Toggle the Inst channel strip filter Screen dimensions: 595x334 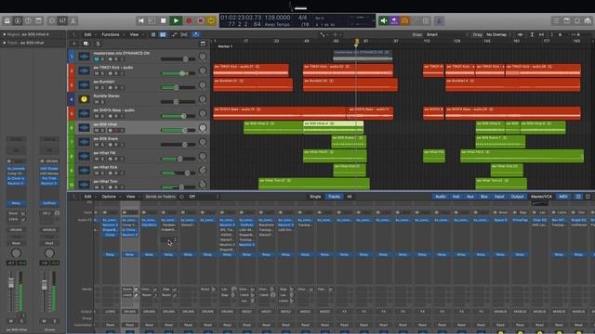[456, 197]
